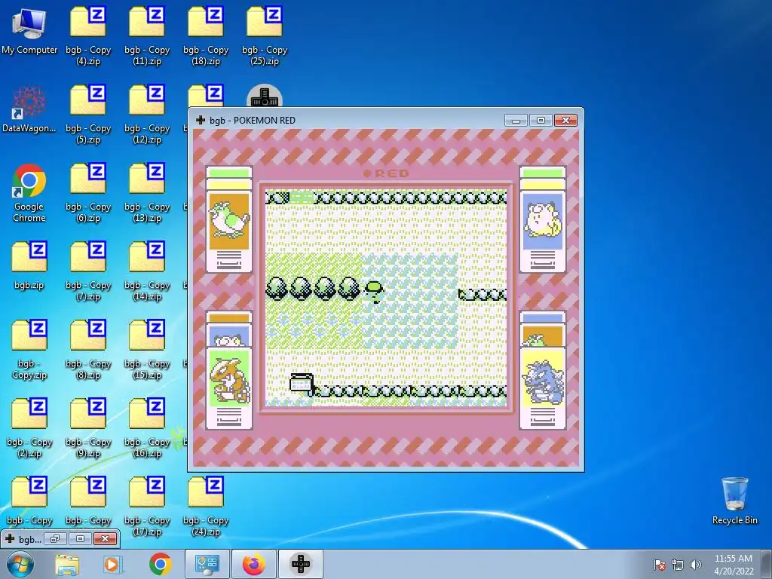772x579 pixels.
Task: Maximize the minimized bgb window at bottom-left
Action: click(80, 539)
